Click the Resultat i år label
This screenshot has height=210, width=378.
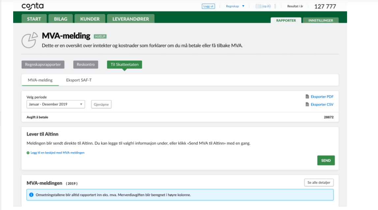[x=295, y=6]
